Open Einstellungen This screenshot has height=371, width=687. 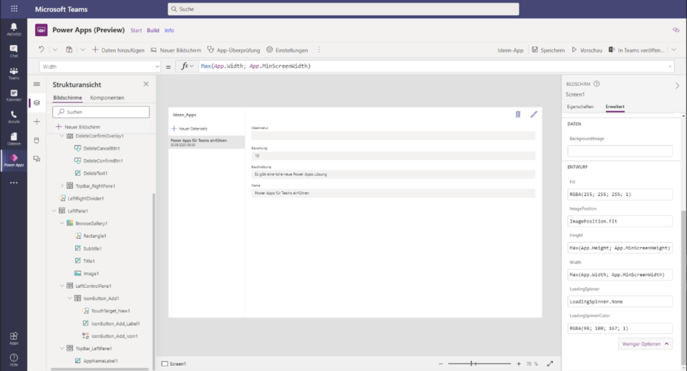pos(287,50)
